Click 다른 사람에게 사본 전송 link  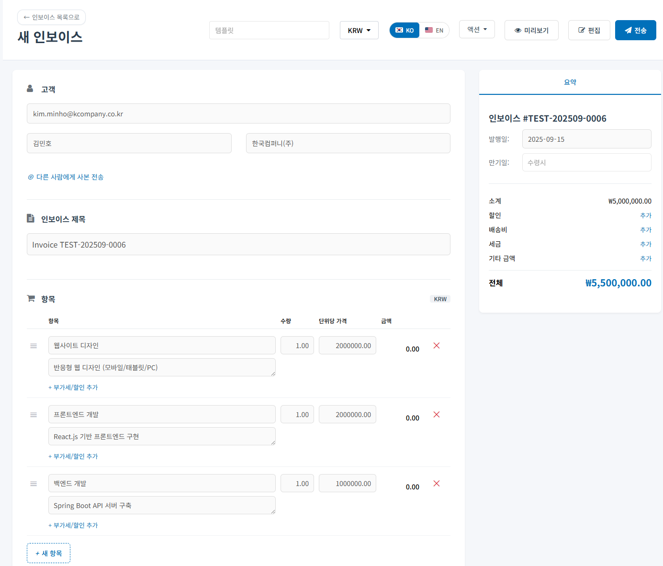pos(66,177)
